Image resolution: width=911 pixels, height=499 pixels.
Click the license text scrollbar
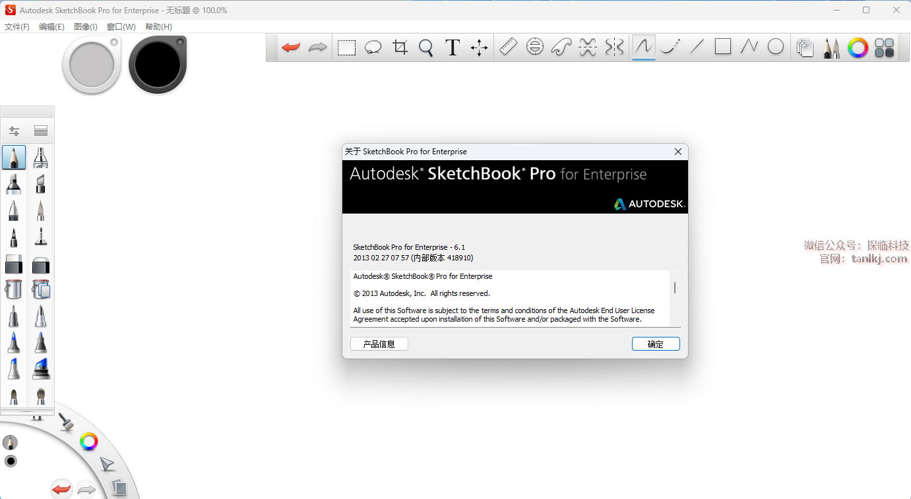click(x=674, y=289)
